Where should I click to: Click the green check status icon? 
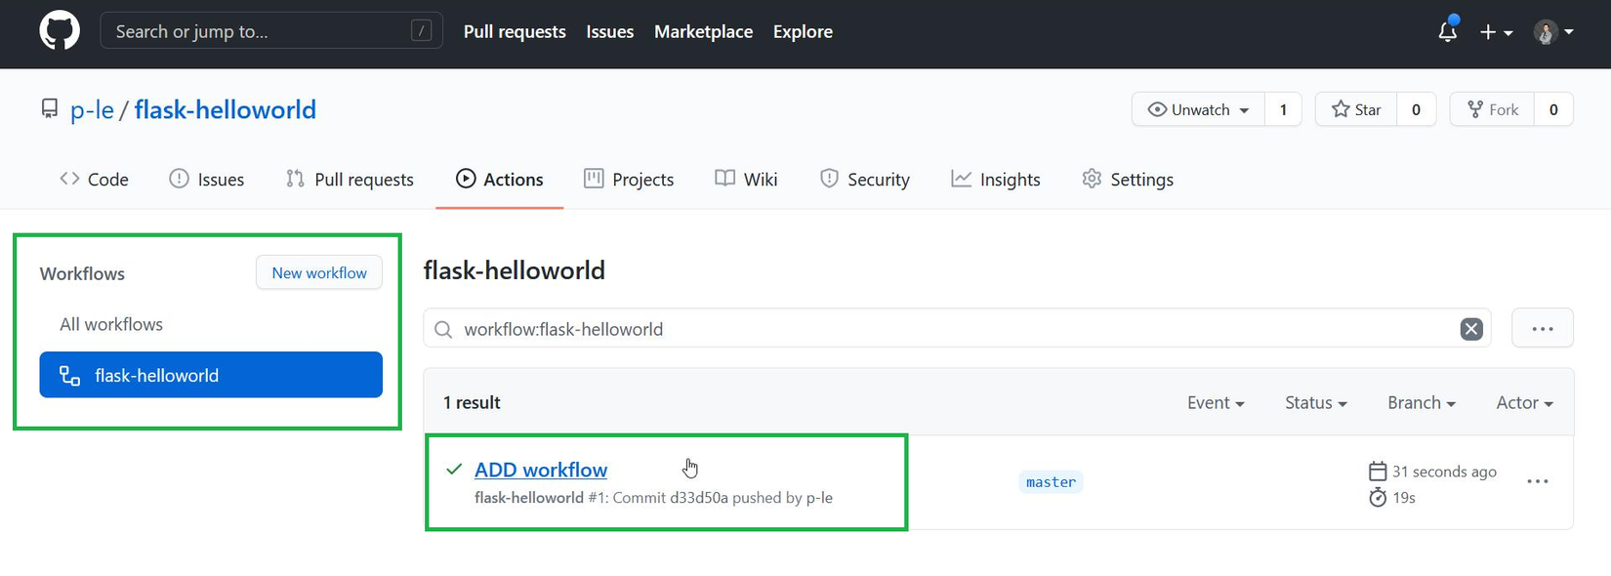coord(454,470)
